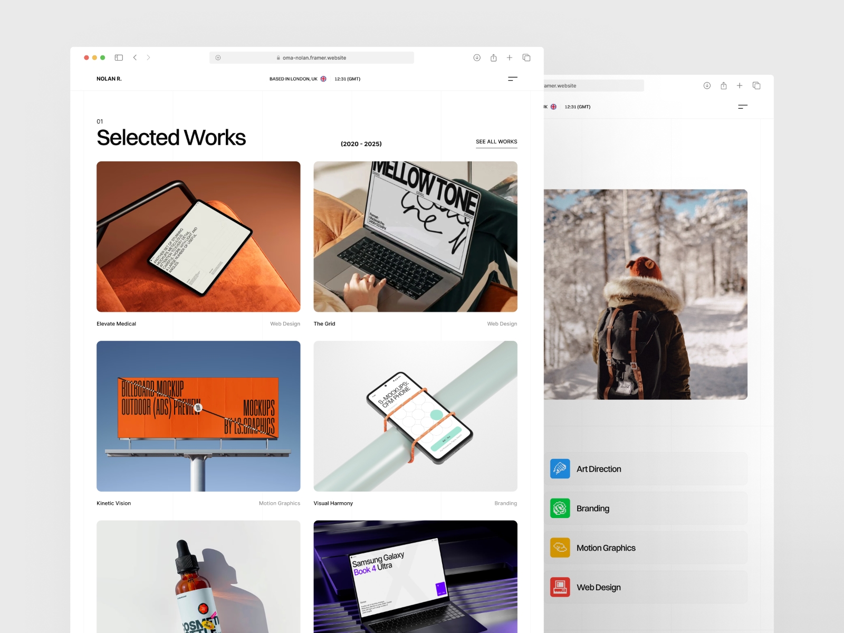Image resolution: width=844 pixels, height=633 pixels.
Task: Click the NOLAN R. logo text
Action: click(109, 79)
